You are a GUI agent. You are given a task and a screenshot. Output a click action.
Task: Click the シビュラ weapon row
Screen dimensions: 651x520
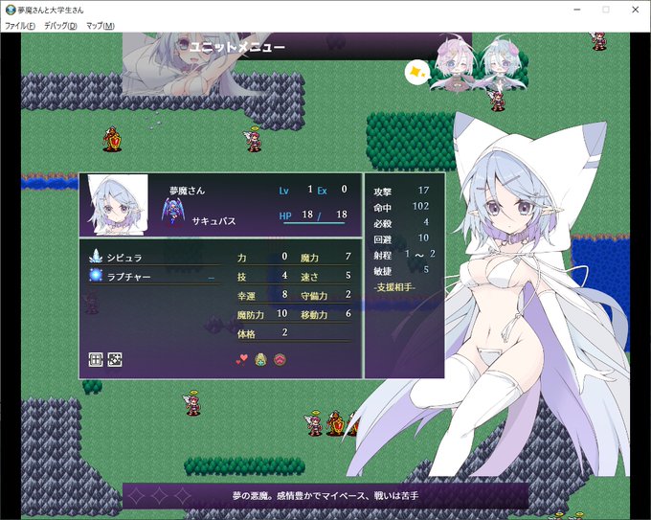coord(155,257)
